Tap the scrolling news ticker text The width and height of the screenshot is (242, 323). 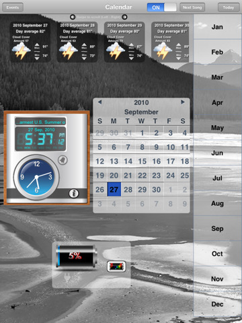click(40, 122)
